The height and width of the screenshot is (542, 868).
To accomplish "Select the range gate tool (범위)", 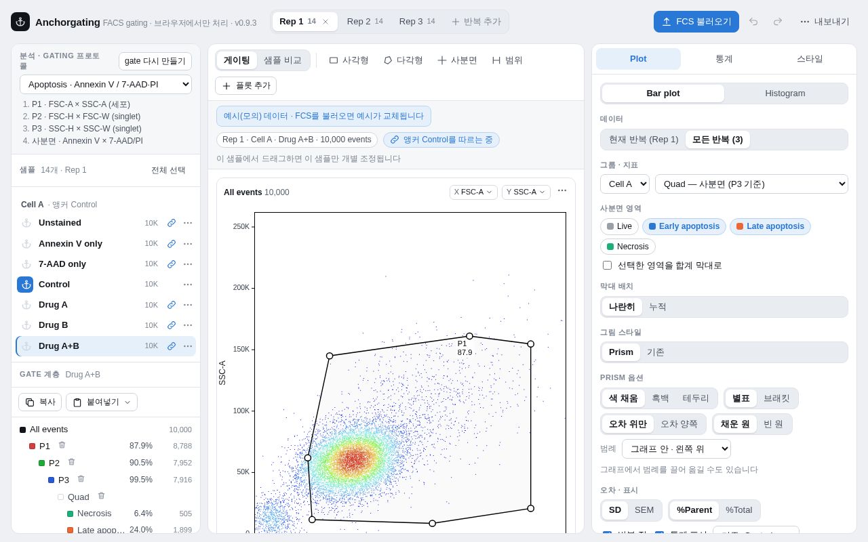I will click(x=507, y=60).
